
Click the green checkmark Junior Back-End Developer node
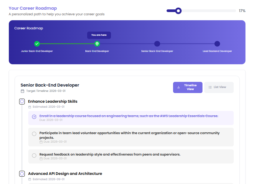[x=37, y=44]
